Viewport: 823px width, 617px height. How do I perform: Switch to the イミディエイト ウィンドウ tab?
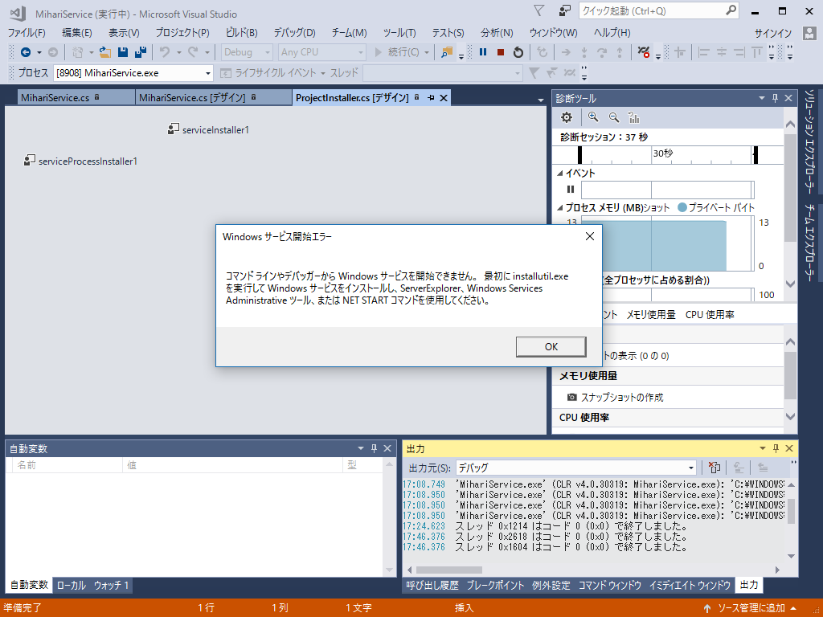click(x=690, y=585)
